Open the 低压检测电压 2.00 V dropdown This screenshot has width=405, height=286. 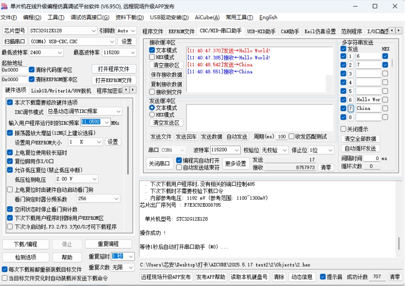[x=95, y=179]
